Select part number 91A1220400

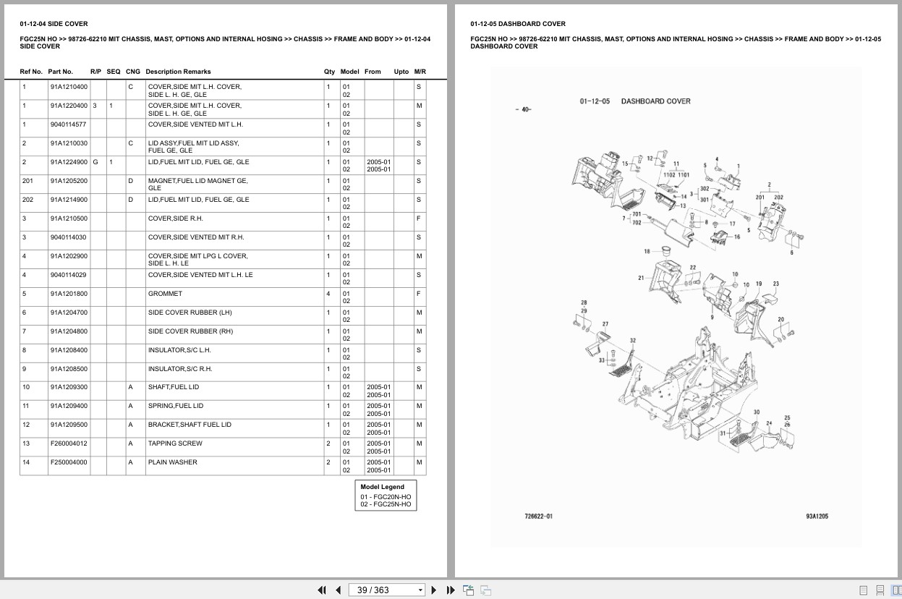tap(69, 106)
